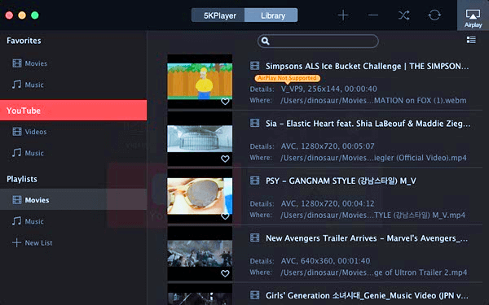Switch to the 5KPlayer tab
This screenshot has width=489, height=305.
point(218,15)
